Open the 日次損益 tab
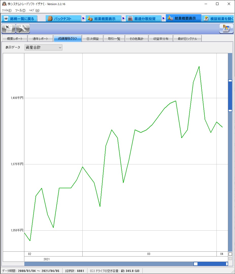The width and height of the screenshot is (235, 274). pyautogui.click(x=93, y=39)
